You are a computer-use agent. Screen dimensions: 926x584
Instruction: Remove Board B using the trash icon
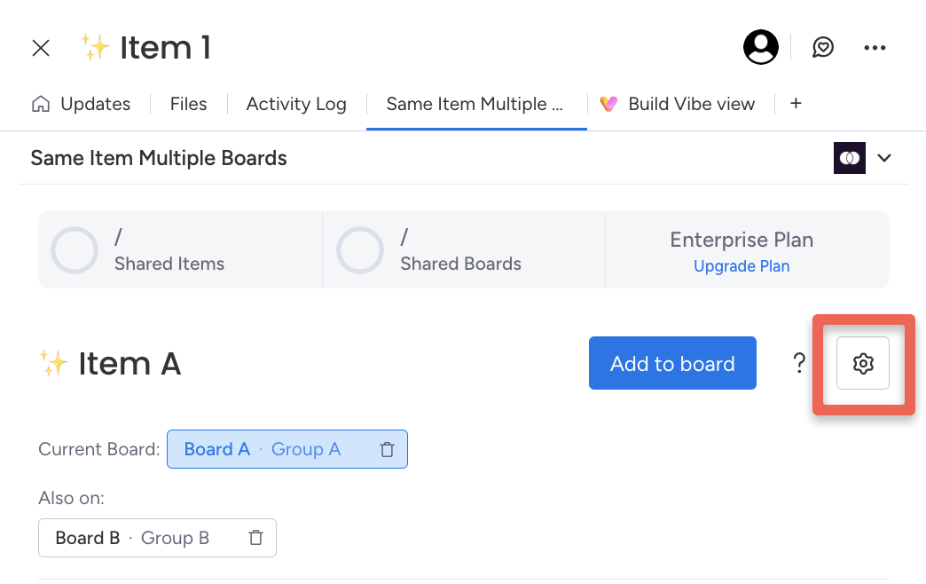(x=255, y=538)
